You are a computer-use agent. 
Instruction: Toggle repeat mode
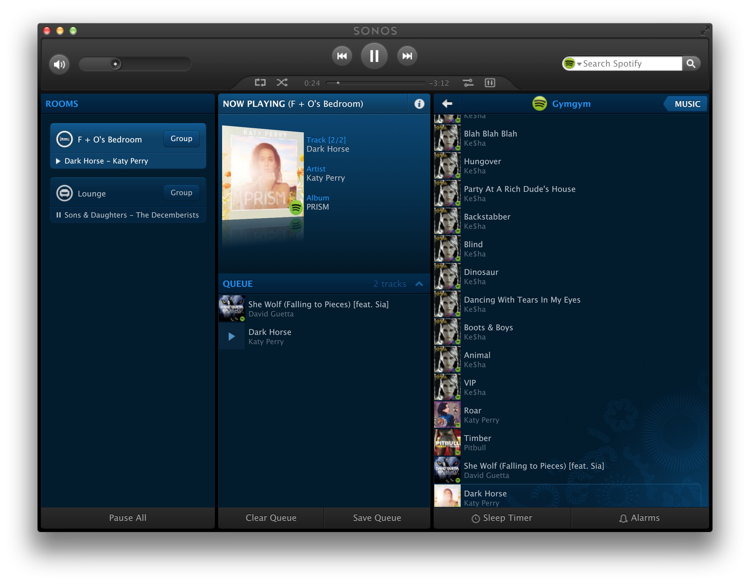[x=260, y=82]
